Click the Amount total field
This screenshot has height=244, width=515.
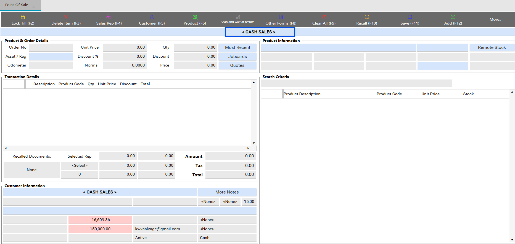(x=231, y=156)
